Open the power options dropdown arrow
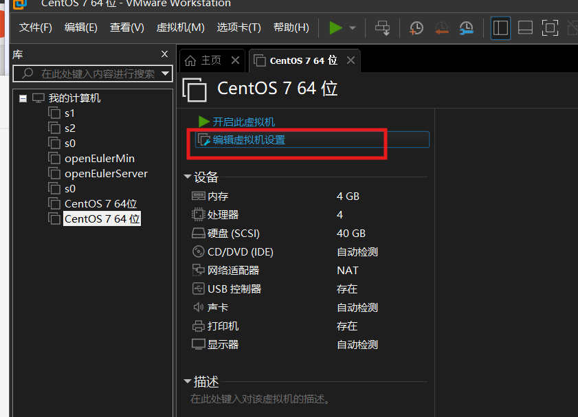Viewport: 578px width, 417px height. pos(353,28)
